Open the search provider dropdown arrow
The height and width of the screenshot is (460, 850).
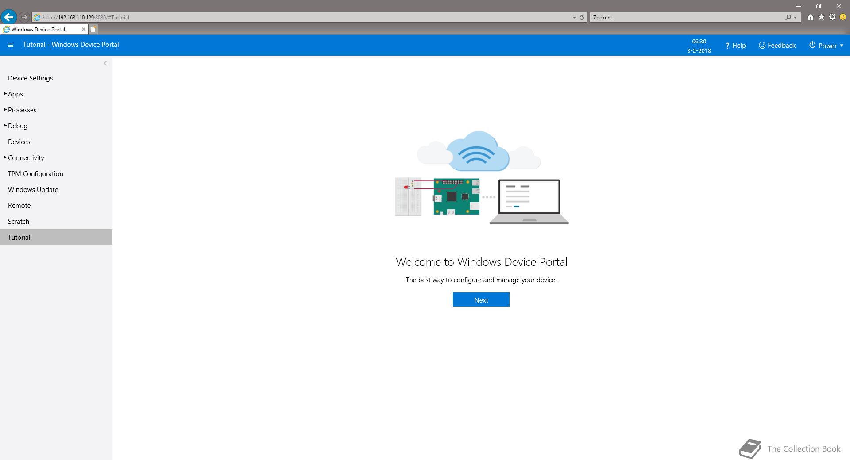tap(796, 18)
